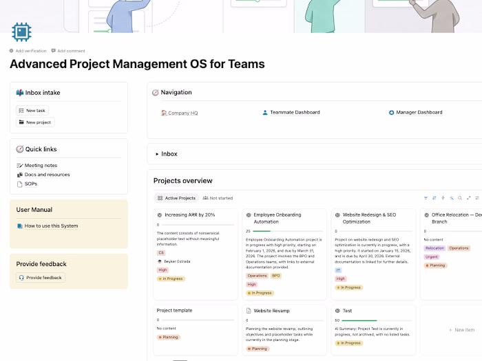Click the New item placeholder card
The image size is (482, 361).
point(462,329)
